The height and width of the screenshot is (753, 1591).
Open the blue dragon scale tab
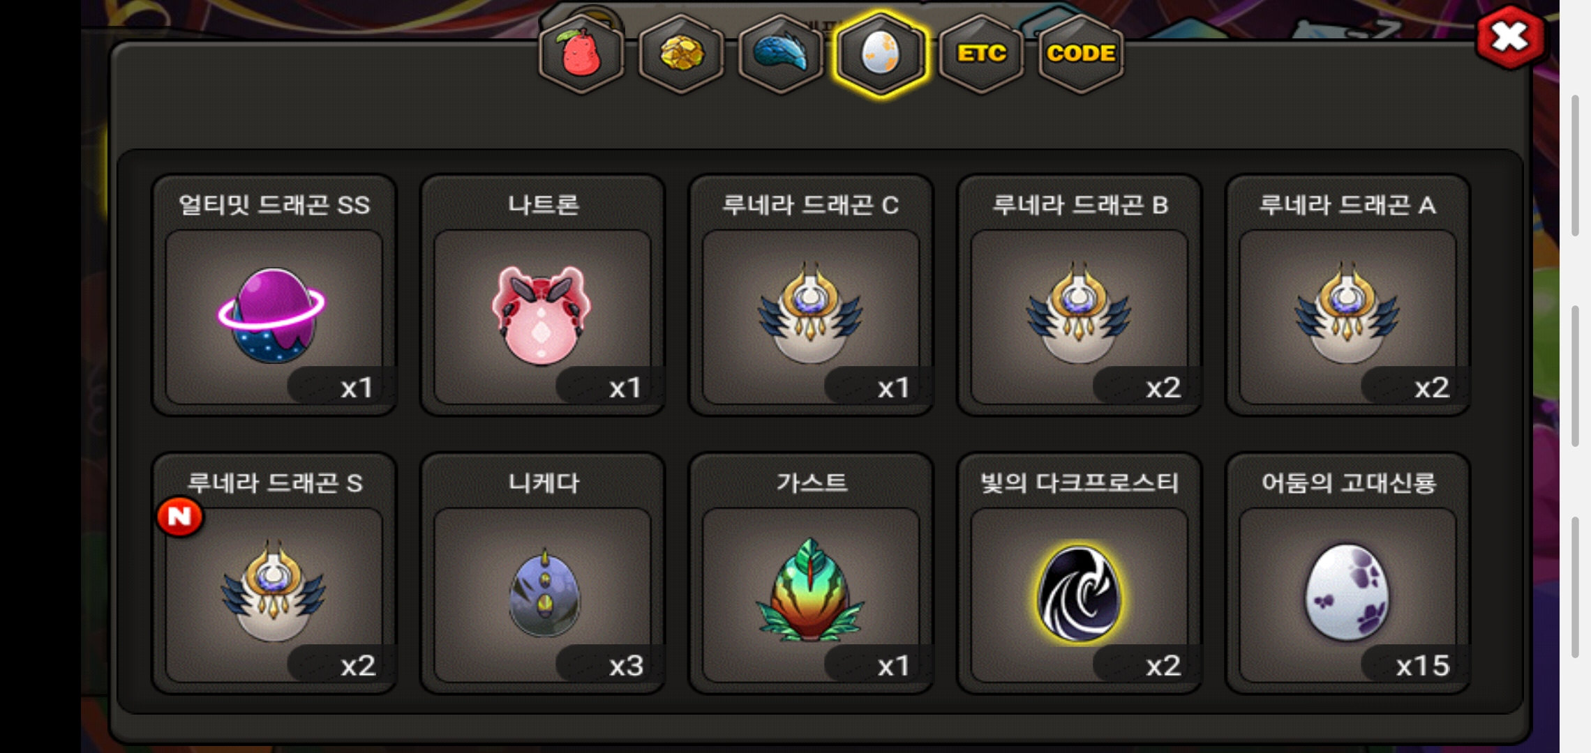[x=781, y=53]
